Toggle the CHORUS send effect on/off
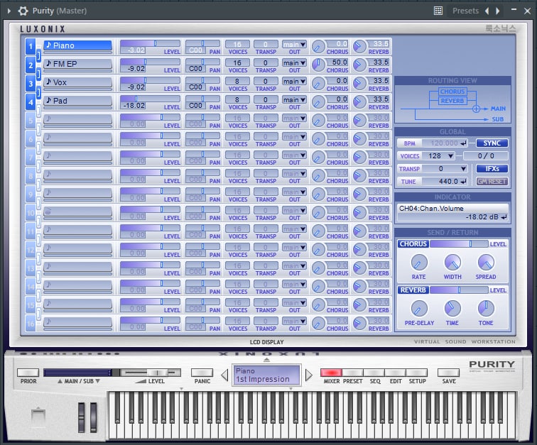The height and width of the screenshot is (445, 537). click(413, 243)
